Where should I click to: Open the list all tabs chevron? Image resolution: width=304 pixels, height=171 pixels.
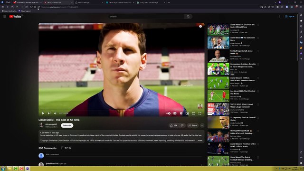point(275,2)
